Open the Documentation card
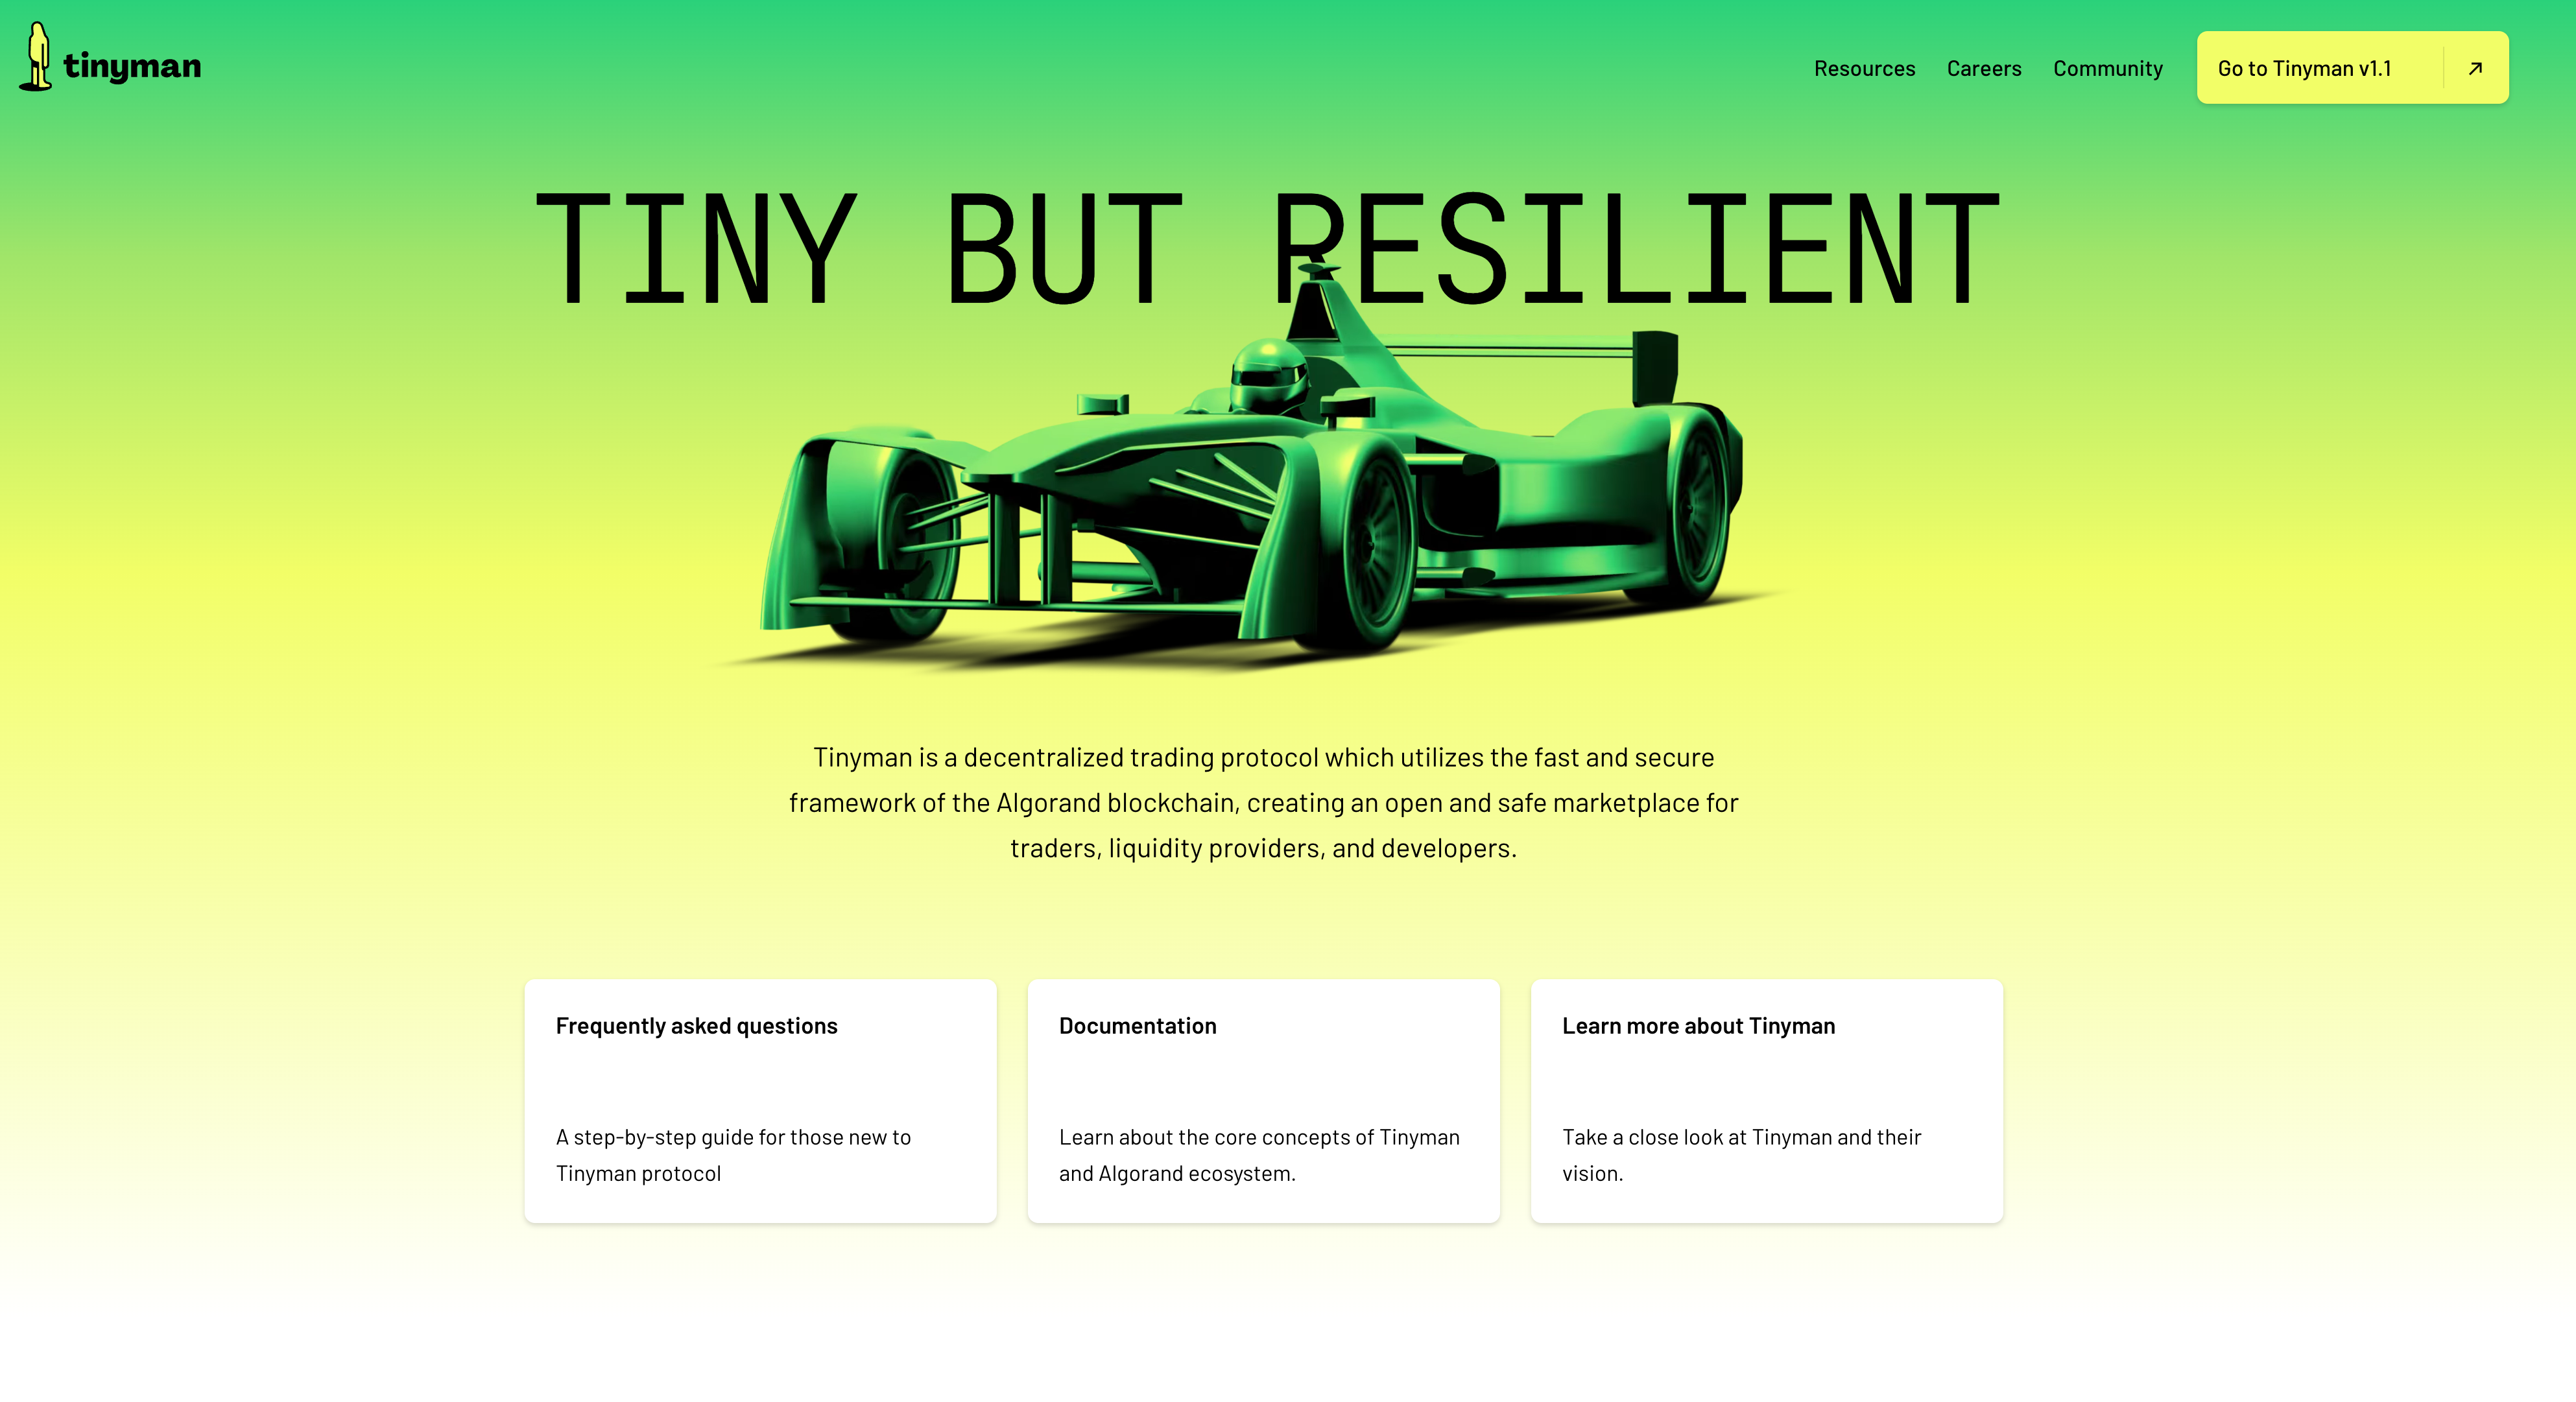The image size is (2576, 1402). 1264,1101
